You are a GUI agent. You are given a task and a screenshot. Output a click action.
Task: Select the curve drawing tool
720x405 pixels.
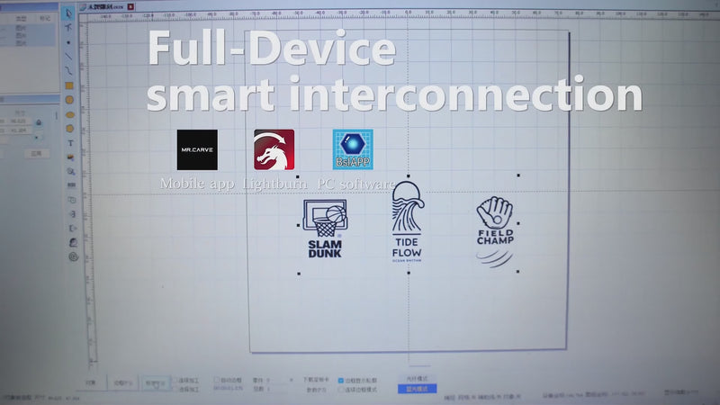pos(70,70)
